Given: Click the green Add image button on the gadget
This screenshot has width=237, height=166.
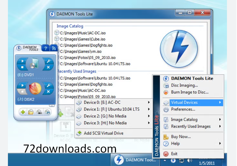Looking at the screenshot, I should (x=22, y=112).
